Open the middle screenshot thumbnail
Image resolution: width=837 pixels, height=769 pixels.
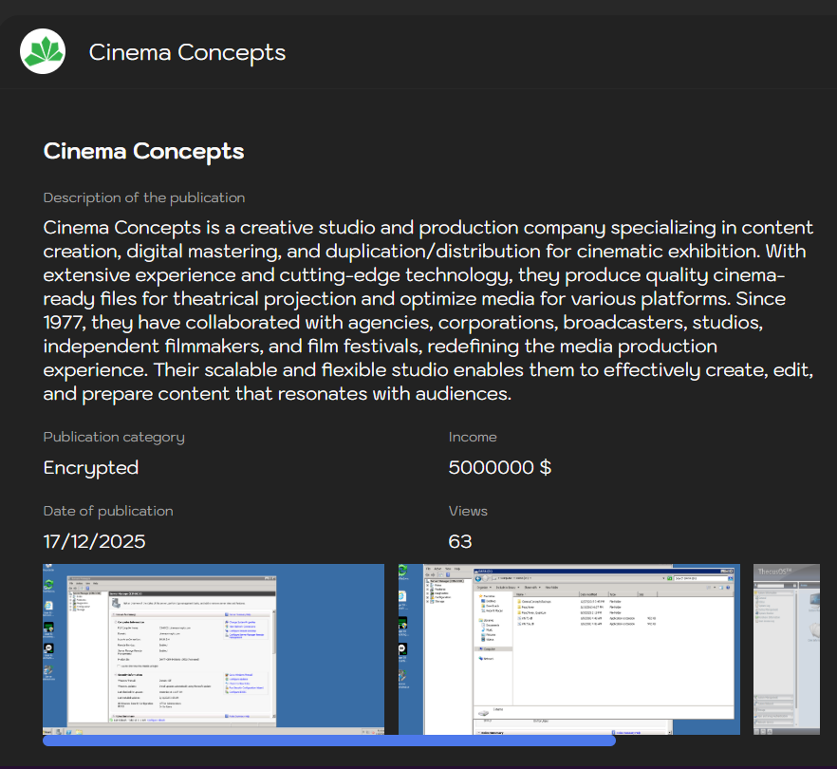coord(567,648)
